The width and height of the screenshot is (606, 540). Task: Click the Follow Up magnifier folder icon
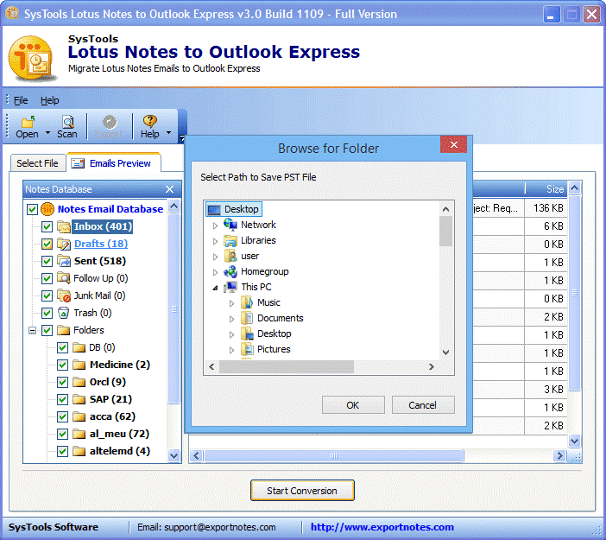click(63, 278)
